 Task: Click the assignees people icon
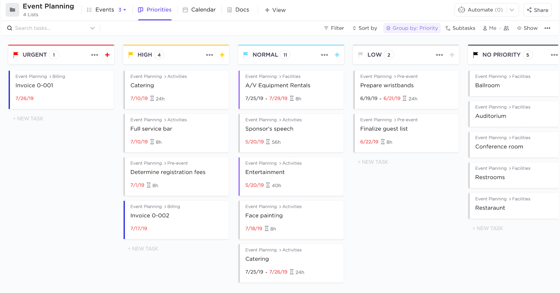[x=506, y=28]
